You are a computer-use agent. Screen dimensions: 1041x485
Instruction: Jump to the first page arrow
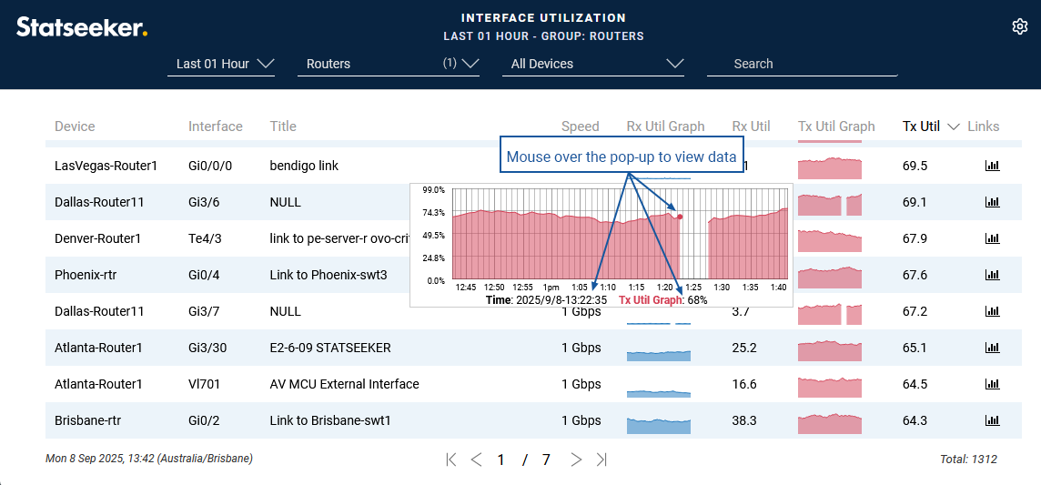[451, 460]
